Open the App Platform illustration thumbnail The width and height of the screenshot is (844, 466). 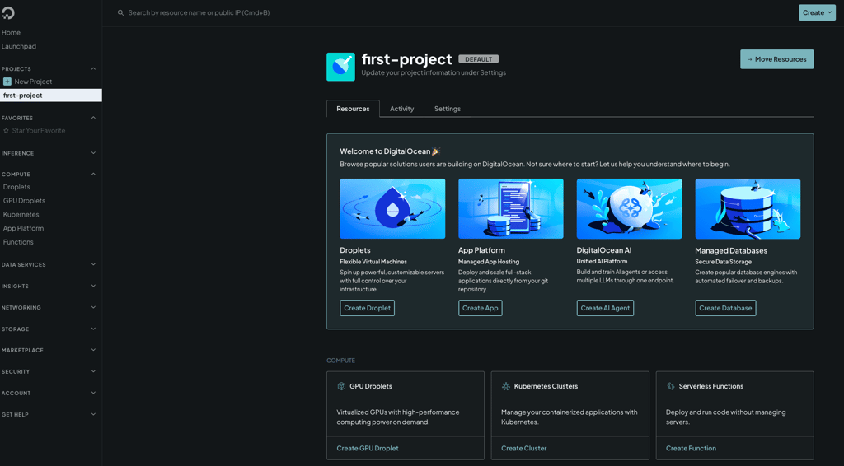(x=511, y=208)
